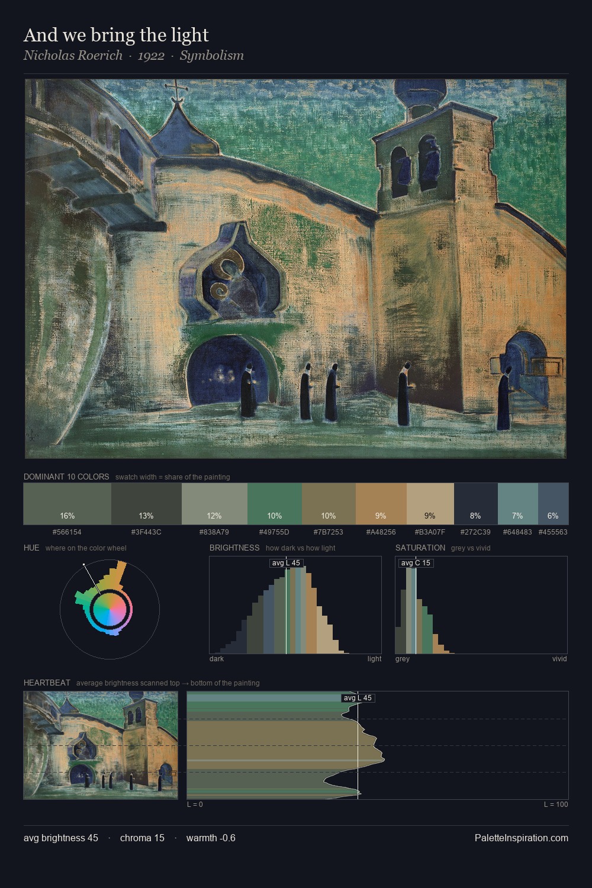Click the 'warmth -0.6' footer stat
This screenshot has height=888, width=592.
coord(211,838)
